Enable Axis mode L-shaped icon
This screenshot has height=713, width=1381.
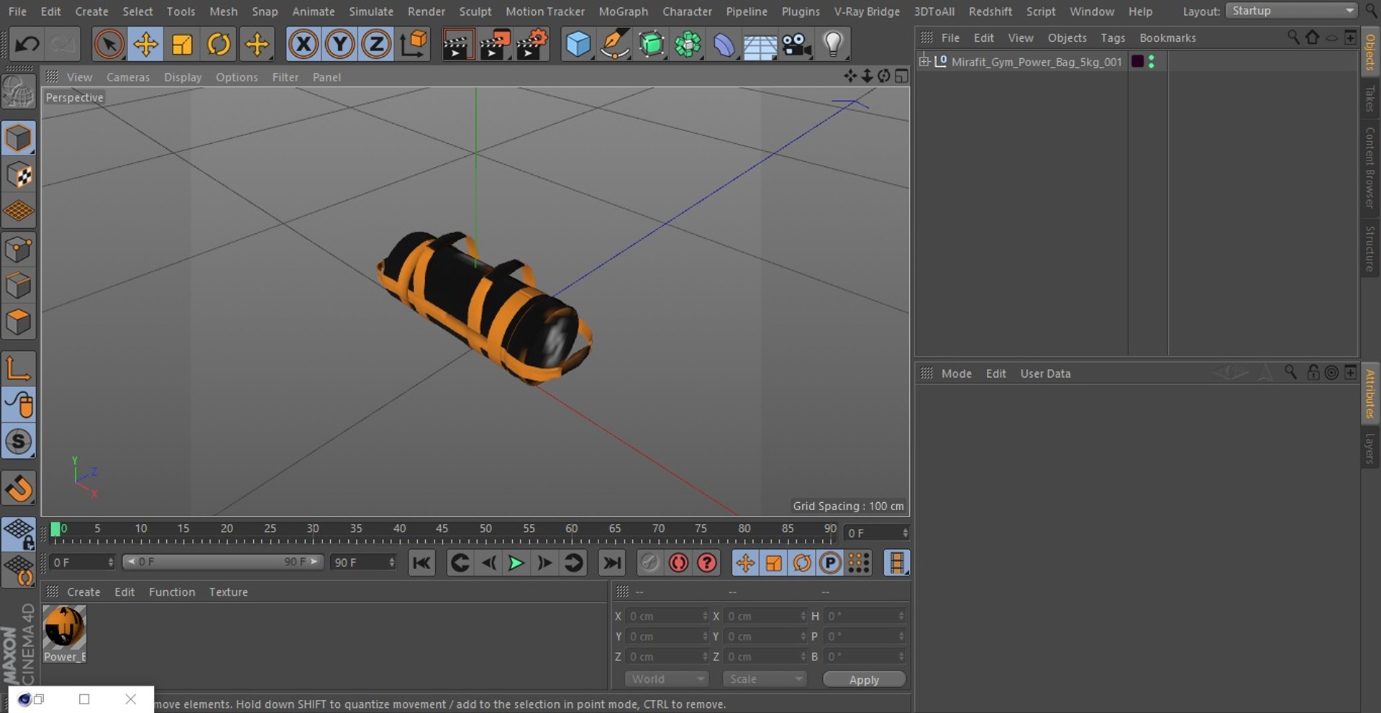pos(18,368)
